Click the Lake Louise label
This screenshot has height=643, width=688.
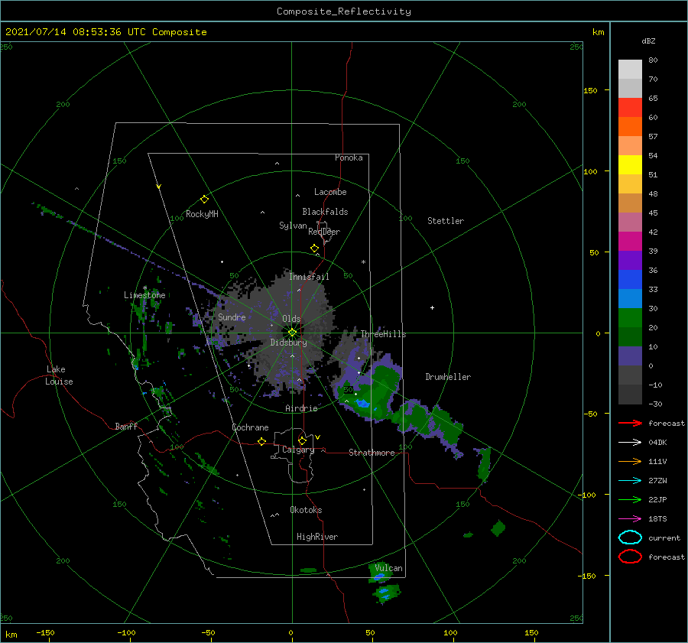59,375
